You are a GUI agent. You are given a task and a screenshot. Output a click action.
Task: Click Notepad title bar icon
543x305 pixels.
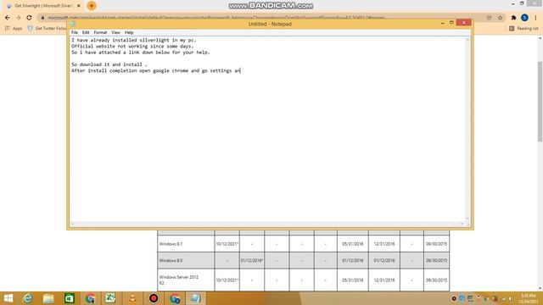click(x=73, y=24)
